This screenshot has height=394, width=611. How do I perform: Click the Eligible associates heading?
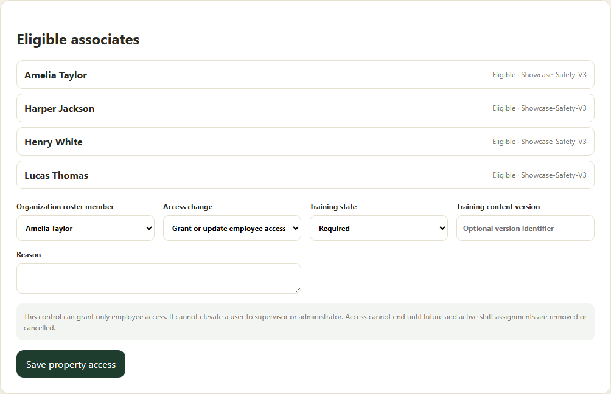[x=78, y=40]
